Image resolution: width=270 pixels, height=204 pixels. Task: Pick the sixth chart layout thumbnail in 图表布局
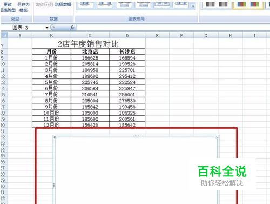(x=181, y=5)
